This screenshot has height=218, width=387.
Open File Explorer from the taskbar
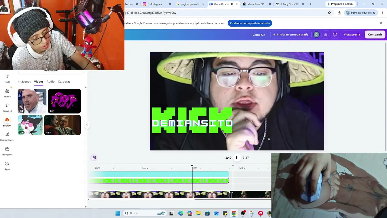point(198,213)
